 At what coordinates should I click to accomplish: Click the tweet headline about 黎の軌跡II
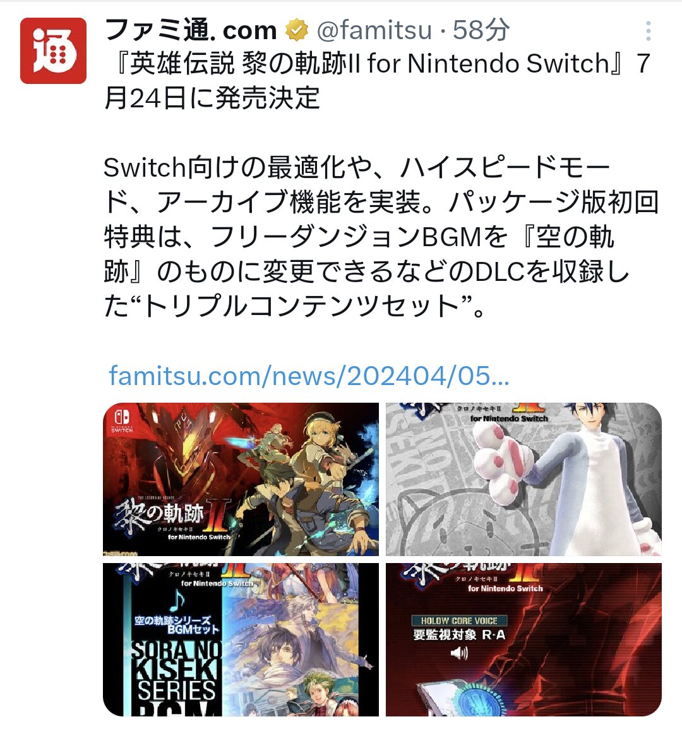(377, 81)
